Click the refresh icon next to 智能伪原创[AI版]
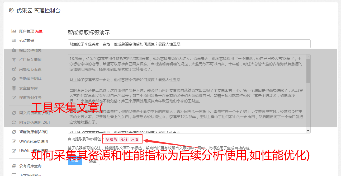Image resolution: width=341 pixels, height=176 pixels. pos(14,132)
